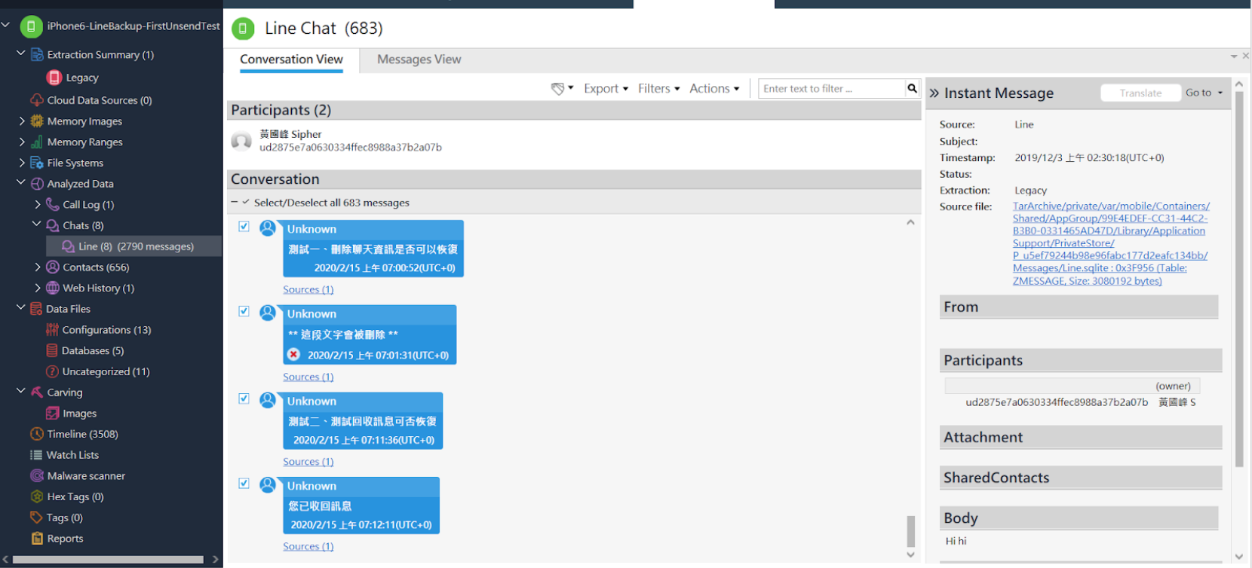Click the Web History globe icon

53,288
